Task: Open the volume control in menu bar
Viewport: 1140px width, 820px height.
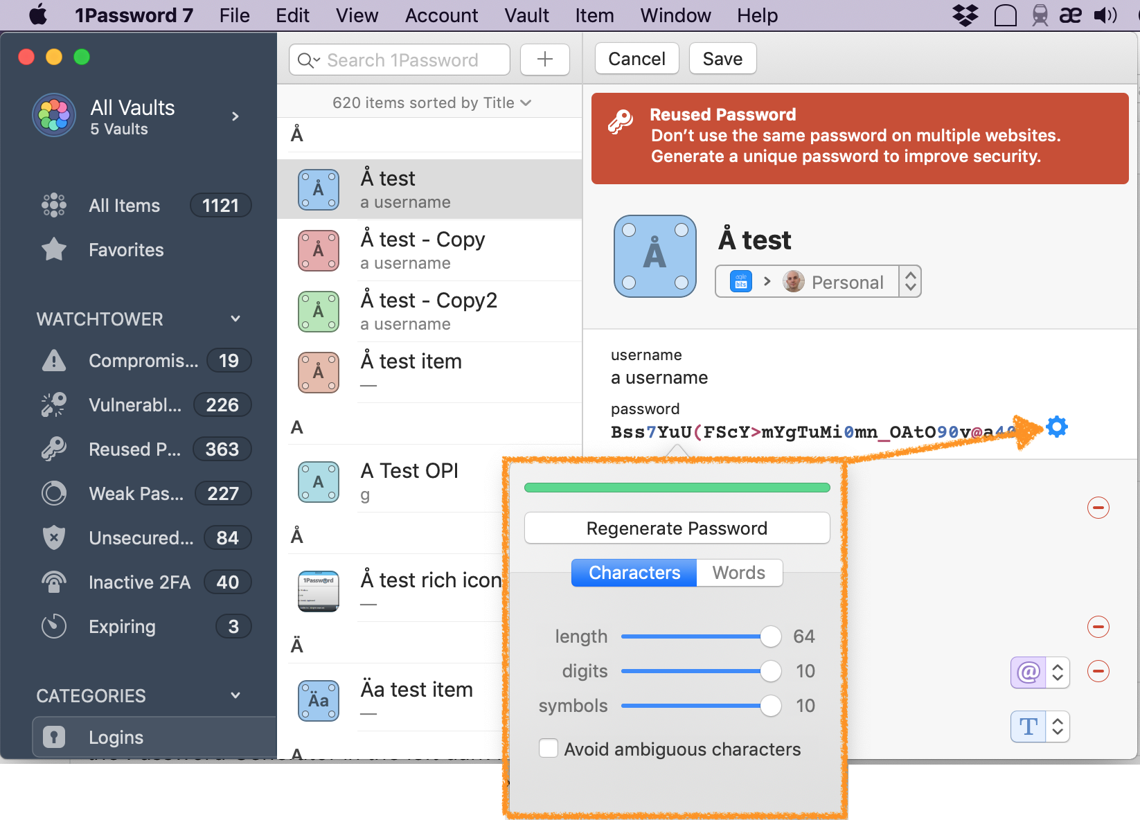Action: coord(1105,15)
